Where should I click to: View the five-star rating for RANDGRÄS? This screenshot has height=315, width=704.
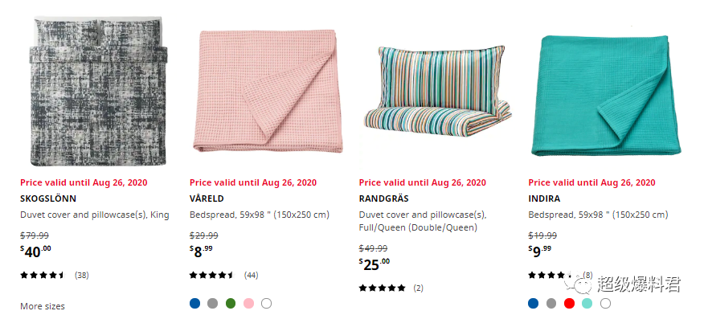point(391,288)
